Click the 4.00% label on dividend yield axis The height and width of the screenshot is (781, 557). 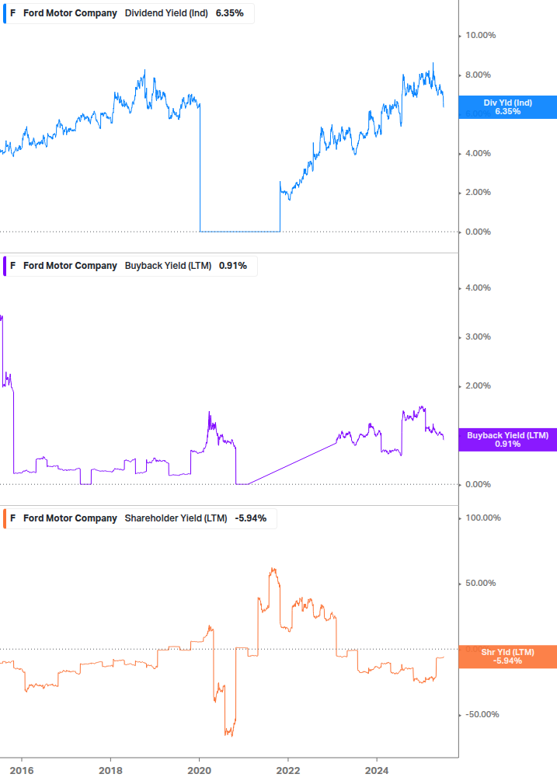point(478,153)
